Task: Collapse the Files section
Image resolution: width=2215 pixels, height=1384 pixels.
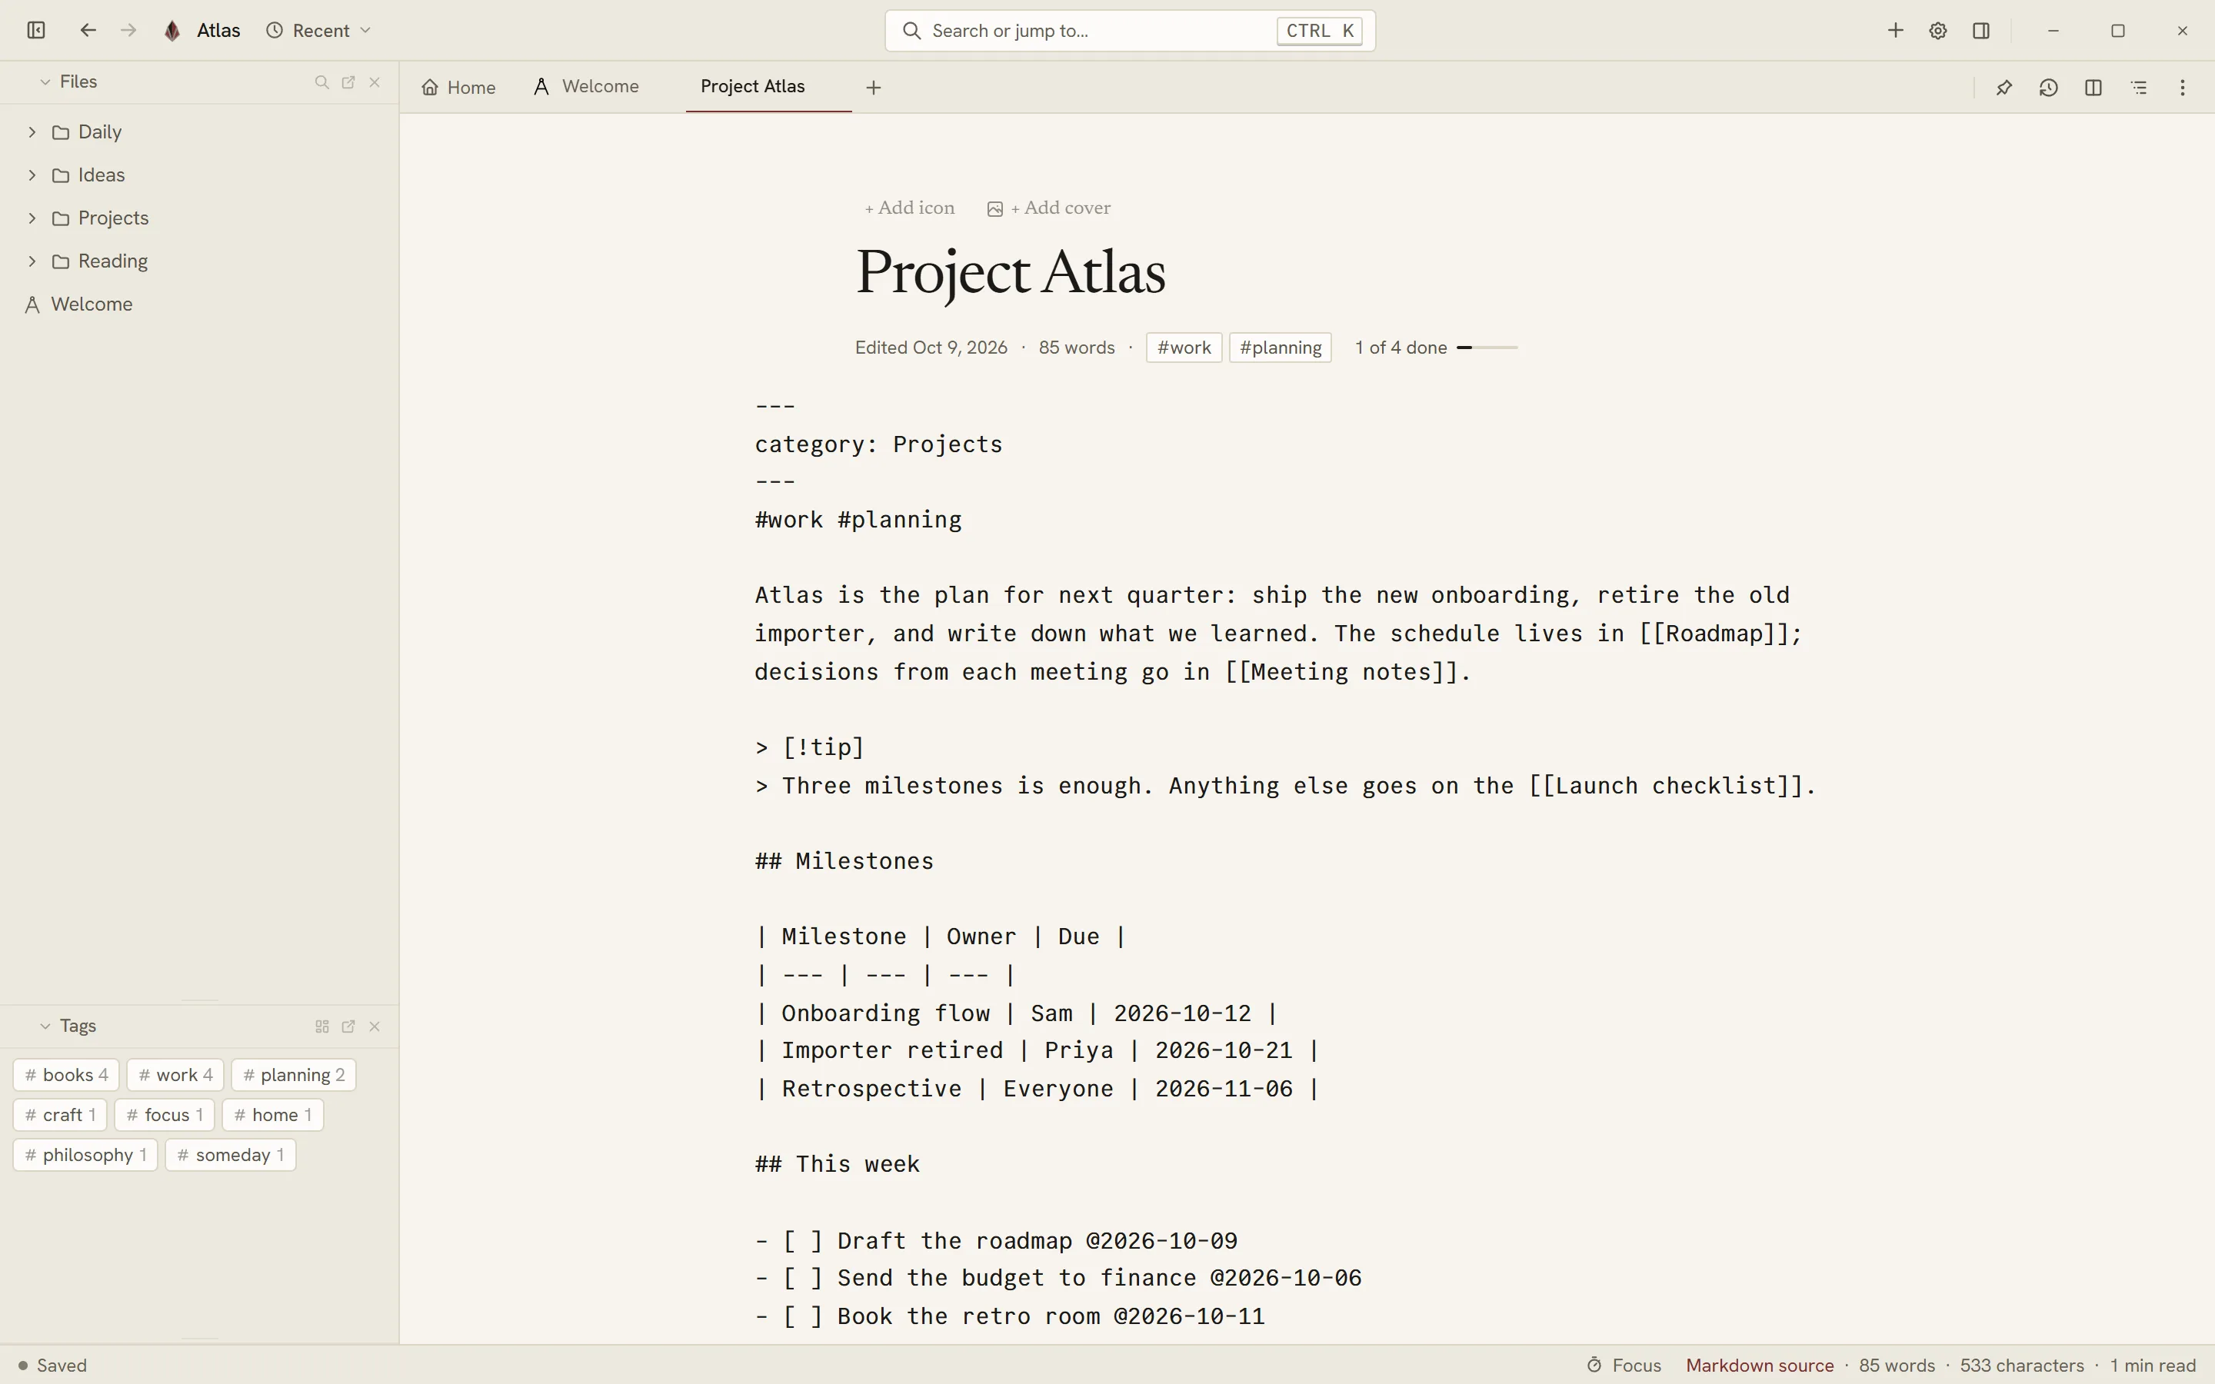Action: tap(45, 82)
